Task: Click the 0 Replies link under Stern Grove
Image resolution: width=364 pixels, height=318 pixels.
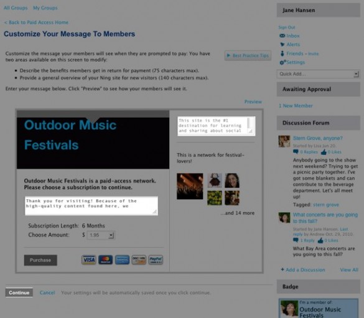Action: 309,152
